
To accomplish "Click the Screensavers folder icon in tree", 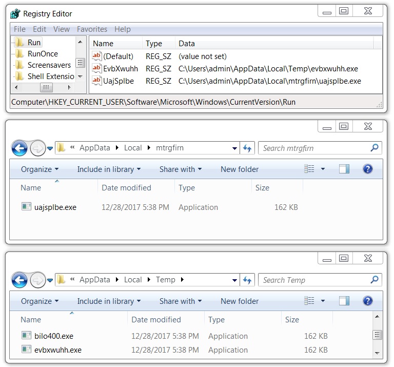I will point(19,65).
